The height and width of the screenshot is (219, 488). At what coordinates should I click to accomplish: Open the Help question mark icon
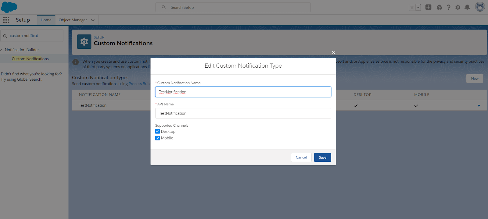tap(448, 7)
